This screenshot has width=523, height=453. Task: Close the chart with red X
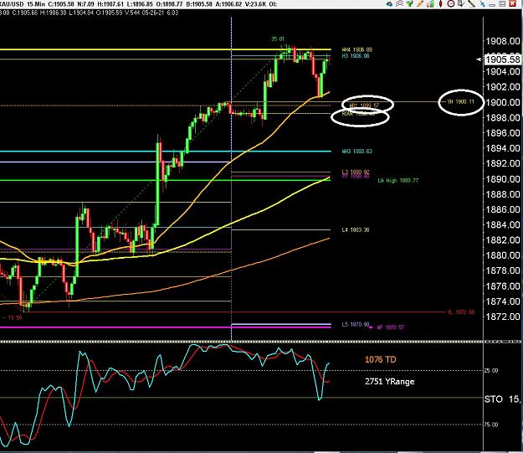pos(513,4)
